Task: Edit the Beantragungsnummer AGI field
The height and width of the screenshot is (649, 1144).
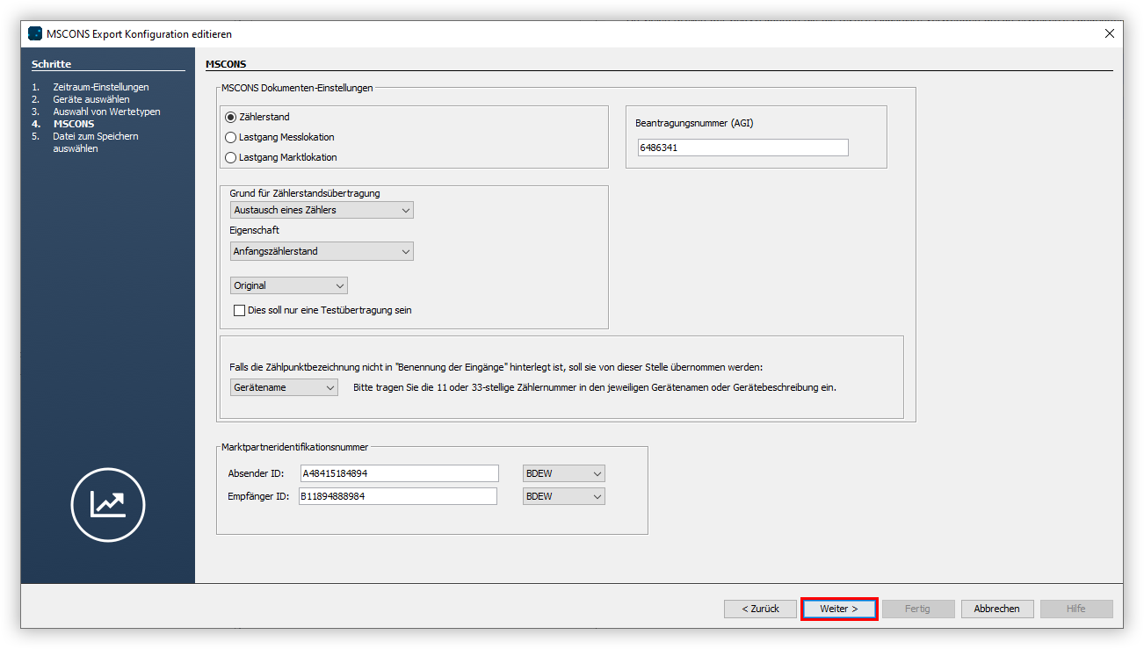Action: point(742,147)
